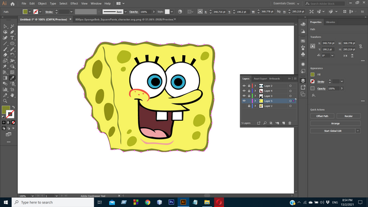This screenshot has height=207, width=368.
Task: Open the Effect menu
Action: tap(74, 3)
